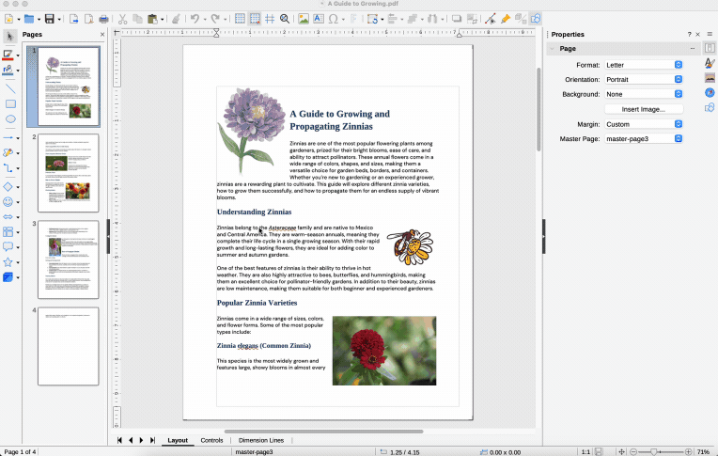Switch to the Controls tab
Screen dimensions: 718x456
(211, 440)
